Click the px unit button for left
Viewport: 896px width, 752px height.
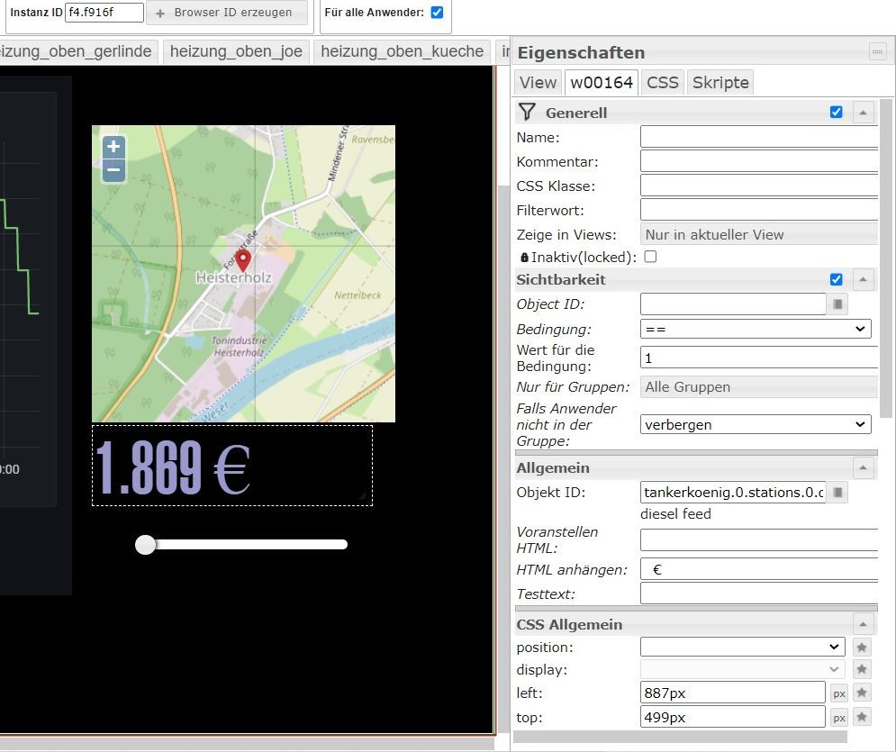(838, 693)
